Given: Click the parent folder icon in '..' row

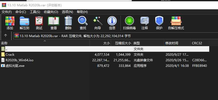Looking at the screenshot, I should pyautogui.click(x=3, y=49).
